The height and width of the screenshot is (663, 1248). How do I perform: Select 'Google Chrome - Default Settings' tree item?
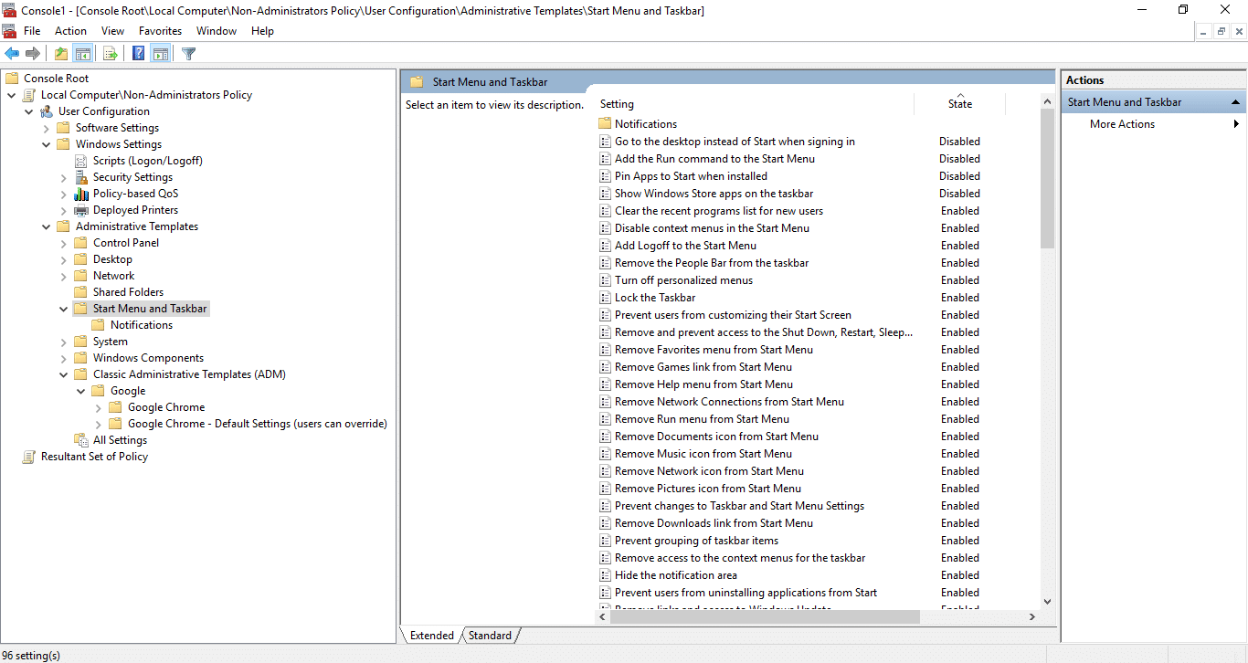click(258, 424)
